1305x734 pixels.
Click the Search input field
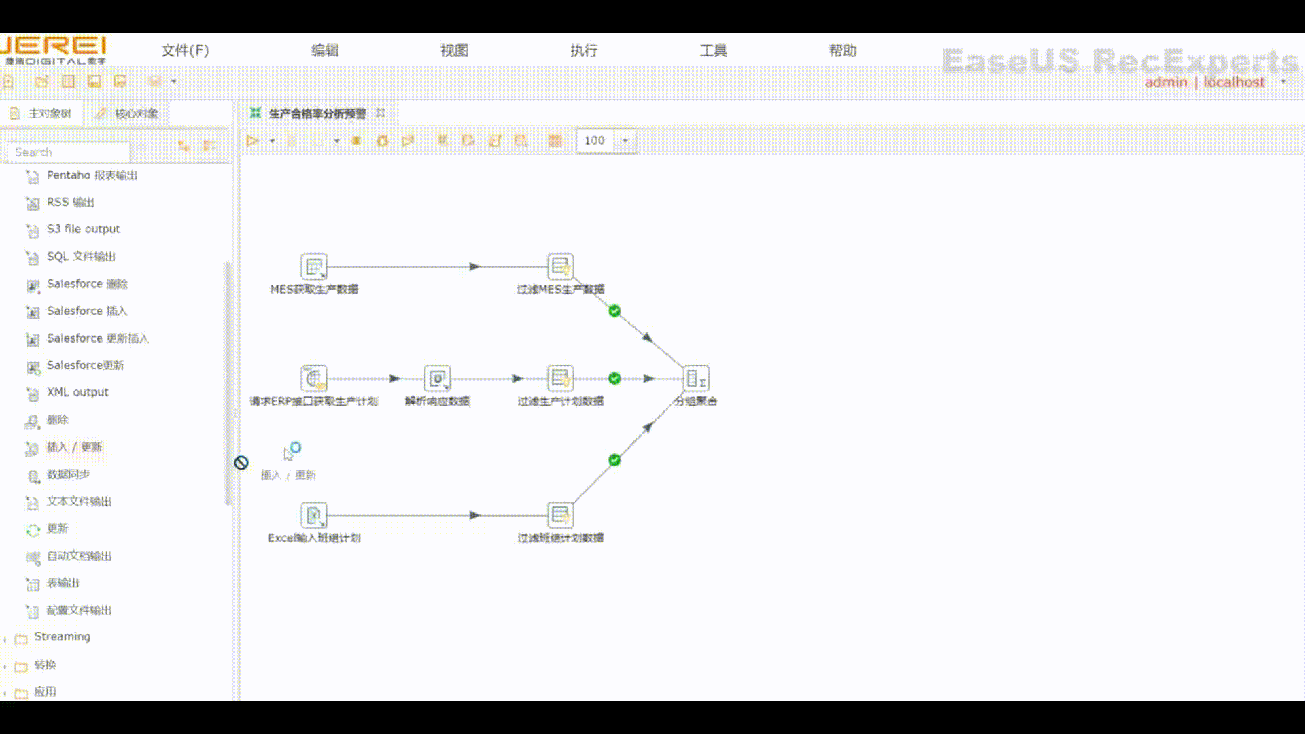pyautogui.click(x=68, y=152)
